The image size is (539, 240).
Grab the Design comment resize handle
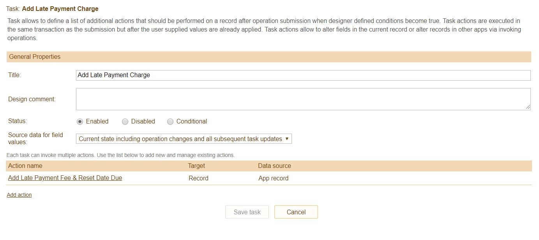point(528,107)
